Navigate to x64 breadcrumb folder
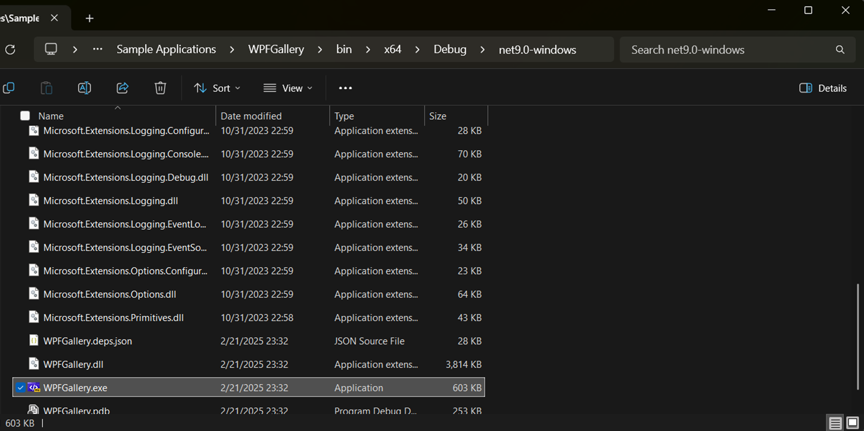This screenshot has width=864, height=431. click(392, 50)
